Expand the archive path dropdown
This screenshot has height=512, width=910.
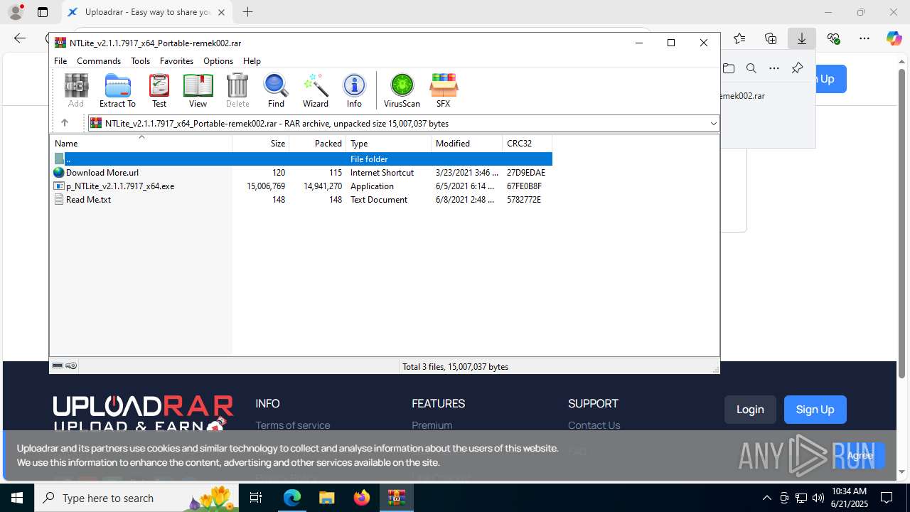coord(713,124)
